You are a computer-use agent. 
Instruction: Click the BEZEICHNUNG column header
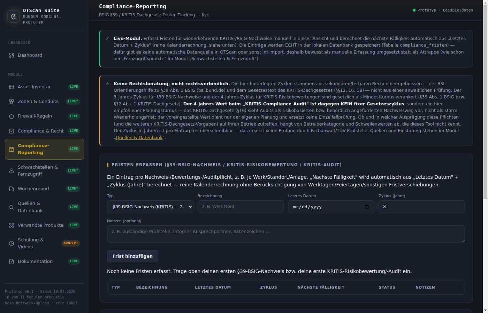(152, 288)
